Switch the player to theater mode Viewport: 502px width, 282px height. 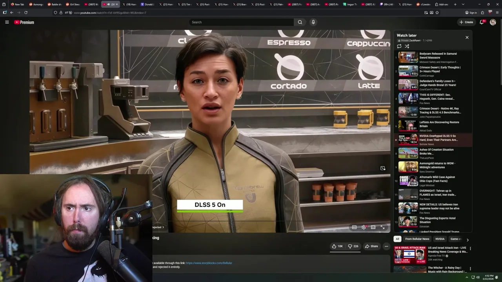pyautogui.click(x=373, y=227)
